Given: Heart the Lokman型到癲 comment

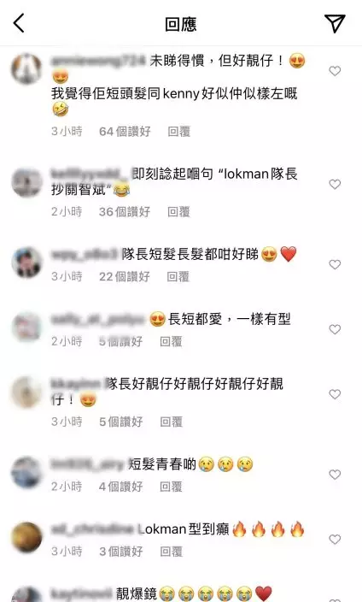Looking at the screenshot, I should tap(335, 540).
